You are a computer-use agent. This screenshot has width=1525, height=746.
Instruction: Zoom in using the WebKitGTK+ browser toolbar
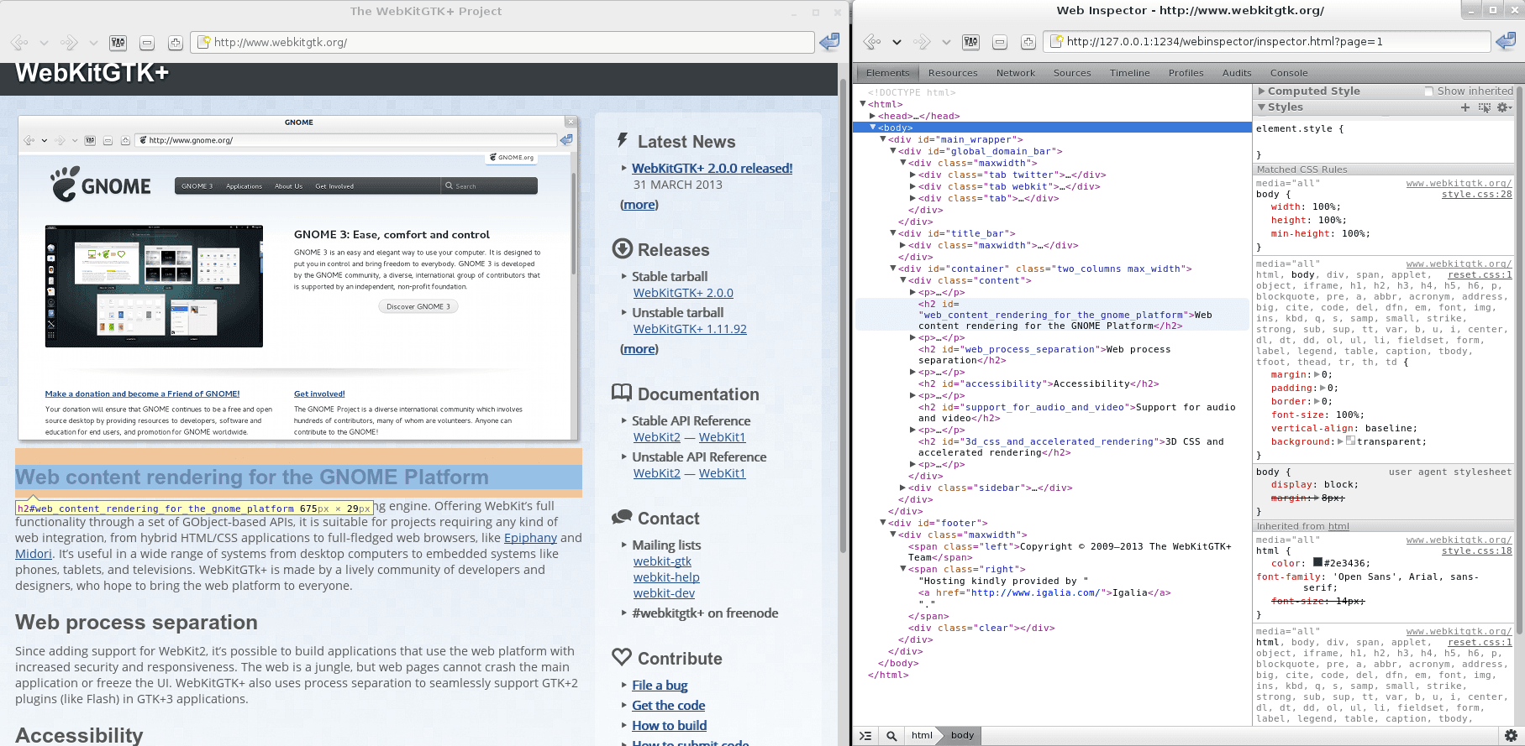pos(175,42)
